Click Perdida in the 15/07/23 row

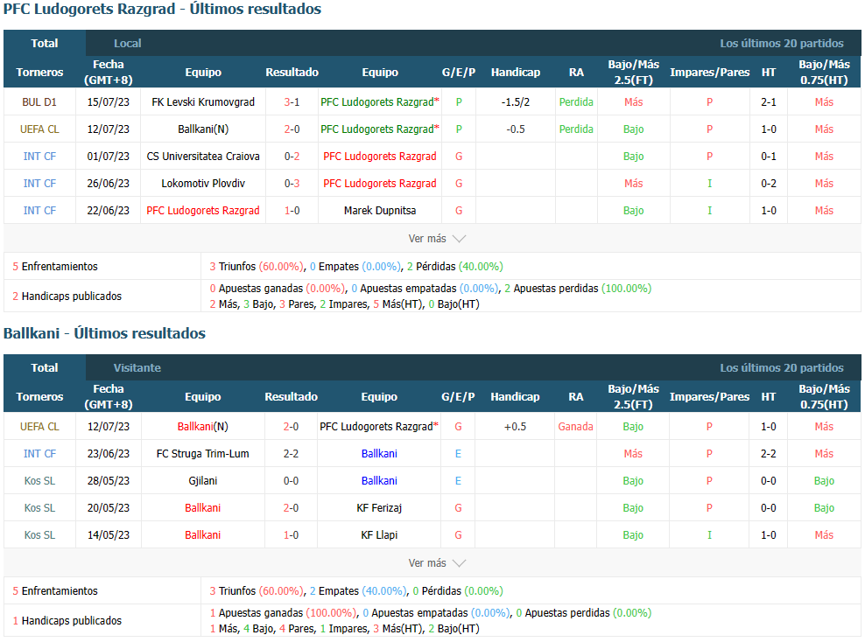click(x=576, y=102)
